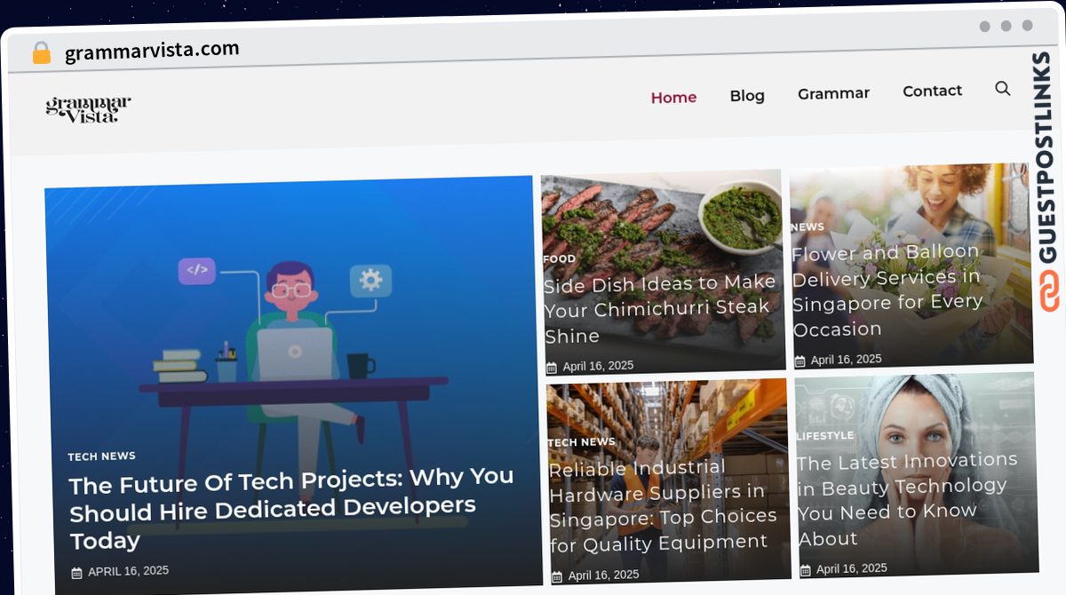Click calendar icon on Flower and Balloon post

tap(799, 361)
